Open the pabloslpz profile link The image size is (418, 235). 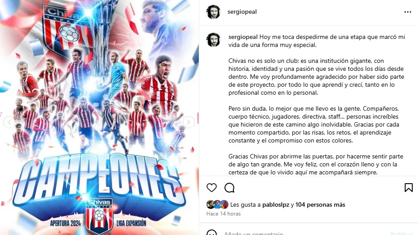(x=276, y=204)
